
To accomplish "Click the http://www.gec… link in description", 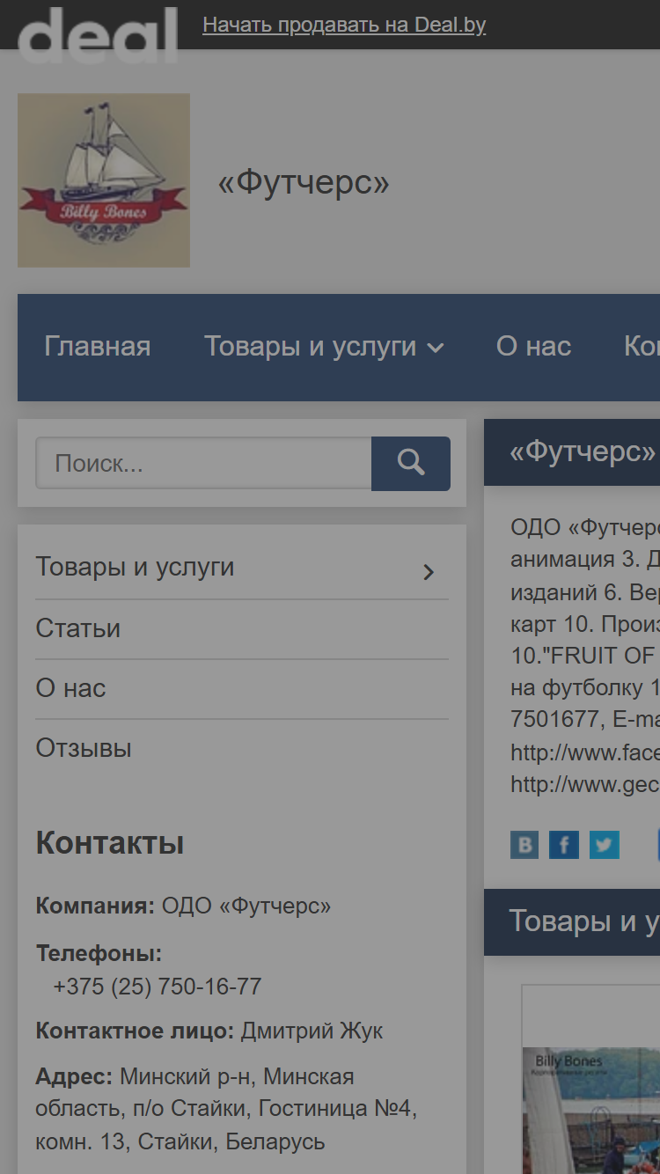I will pyautogui.click(x=585, y=784).
